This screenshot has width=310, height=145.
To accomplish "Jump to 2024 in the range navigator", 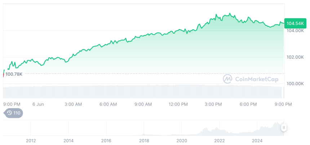I will point(257,140).
